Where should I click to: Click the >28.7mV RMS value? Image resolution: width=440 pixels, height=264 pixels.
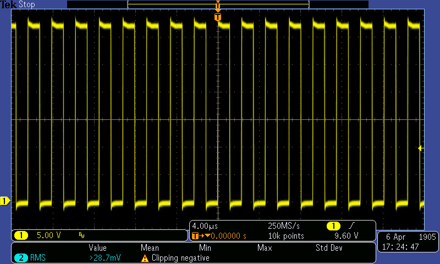point(105,258)
